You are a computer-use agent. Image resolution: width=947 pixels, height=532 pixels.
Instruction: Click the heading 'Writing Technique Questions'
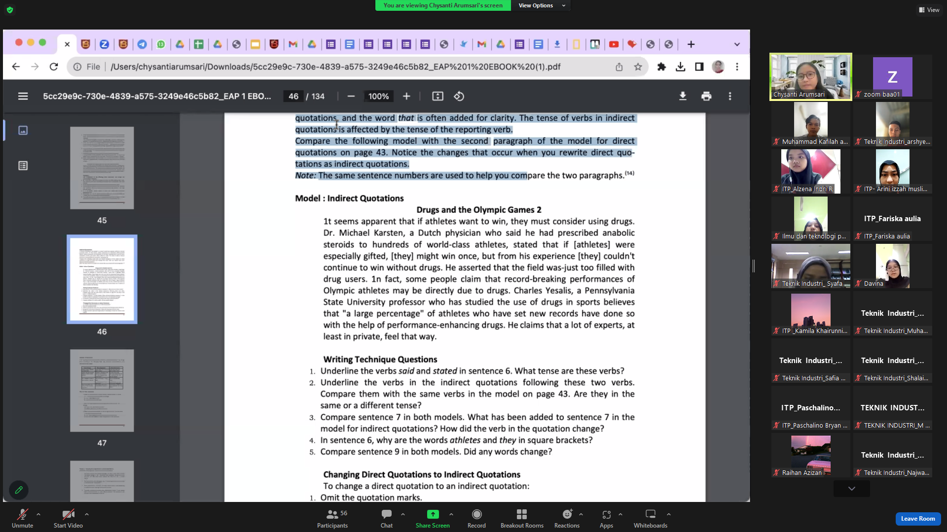coord(380,359)
